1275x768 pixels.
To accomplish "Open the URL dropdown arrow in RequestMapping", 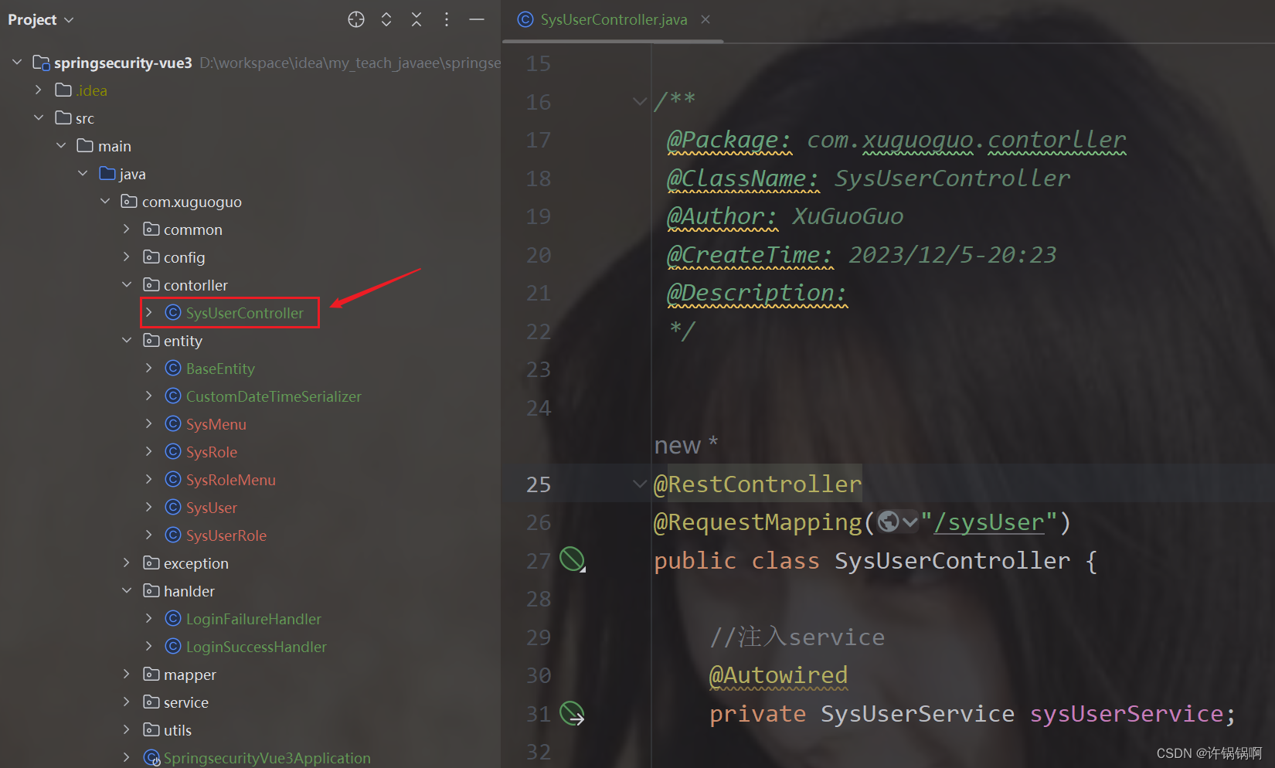I will point(909,522).
